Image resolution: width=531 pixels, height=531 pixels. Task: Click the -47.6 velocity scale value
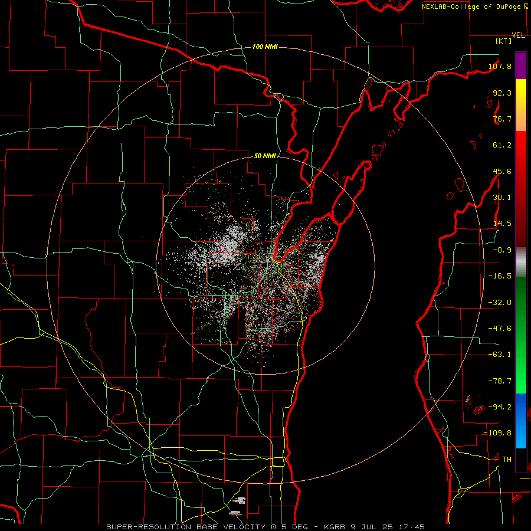point(500,329)
